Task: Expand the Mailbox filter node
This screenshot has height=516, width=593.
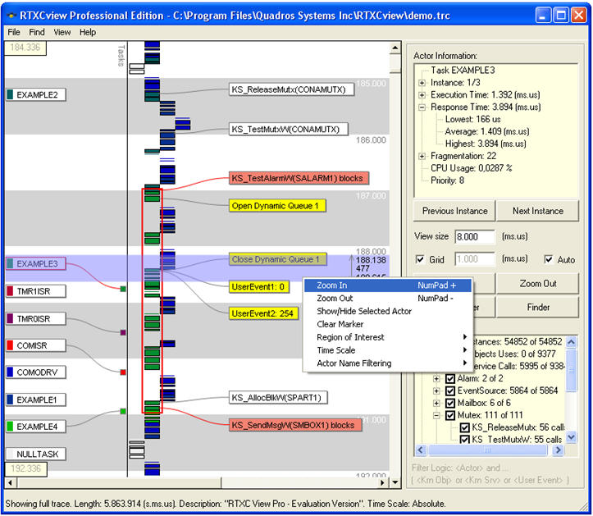Action: pos(436,404)
